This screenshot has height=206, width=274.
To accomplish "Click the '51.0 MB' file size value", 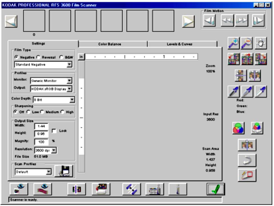I will click(41, 157).
